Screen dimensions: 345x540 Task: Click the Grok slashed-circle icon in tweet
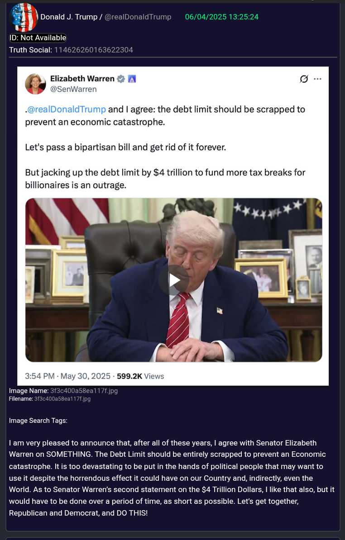(304, 79)
